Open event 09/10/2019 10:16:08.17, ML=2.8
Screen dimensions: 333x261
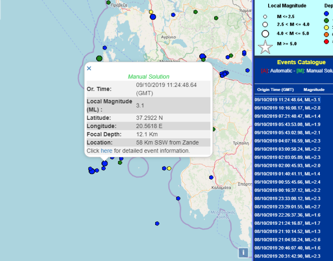click(x=287, y=108)
